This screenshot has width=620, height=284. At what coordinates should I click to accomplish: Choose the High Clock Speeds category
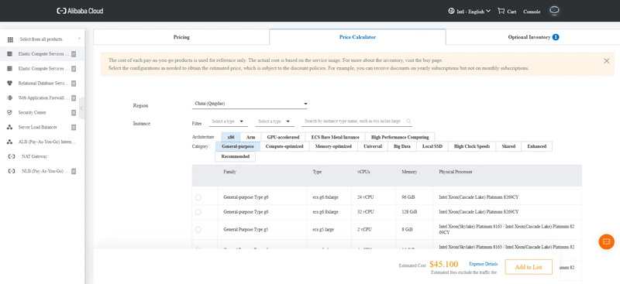[x=472, y=146]
